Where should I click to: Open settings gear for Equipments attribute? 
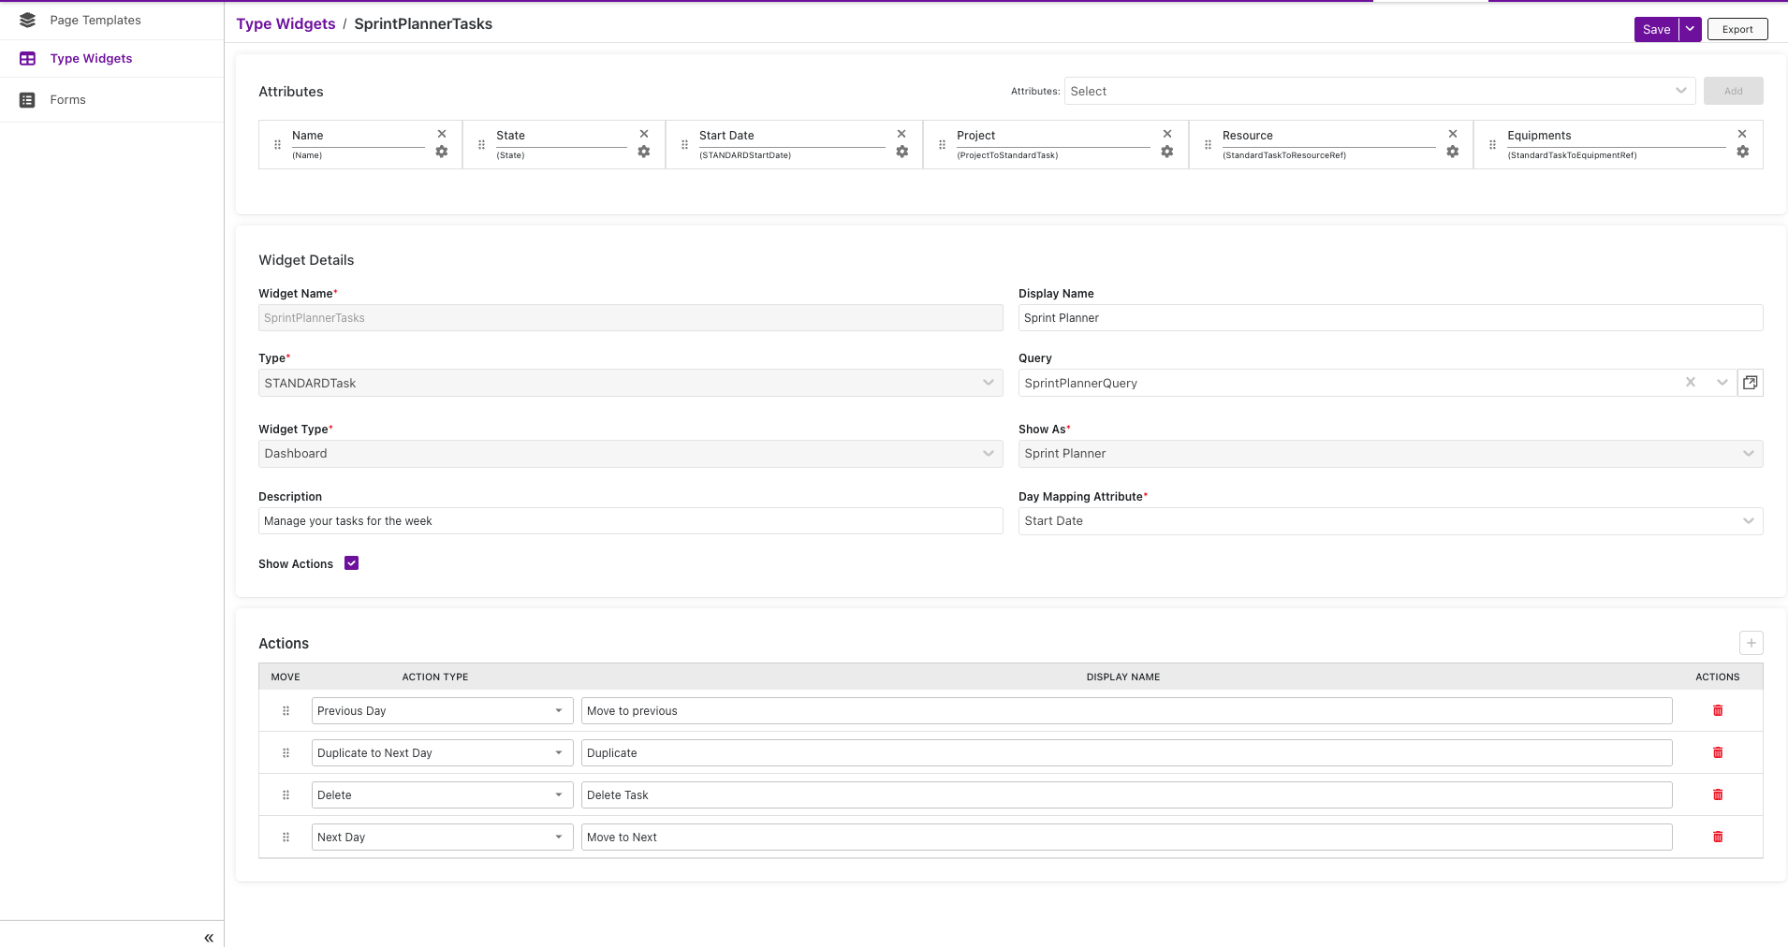(1743, 152)
